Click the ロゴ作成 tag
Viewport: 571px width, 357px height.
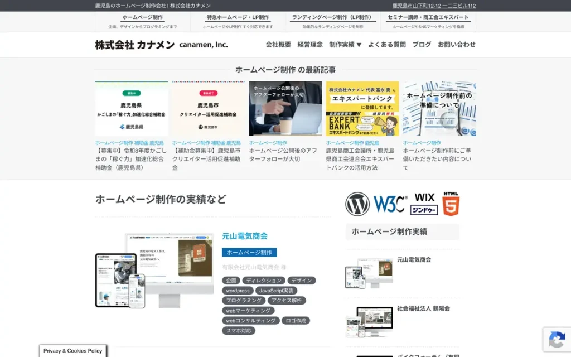coord(296,321)
